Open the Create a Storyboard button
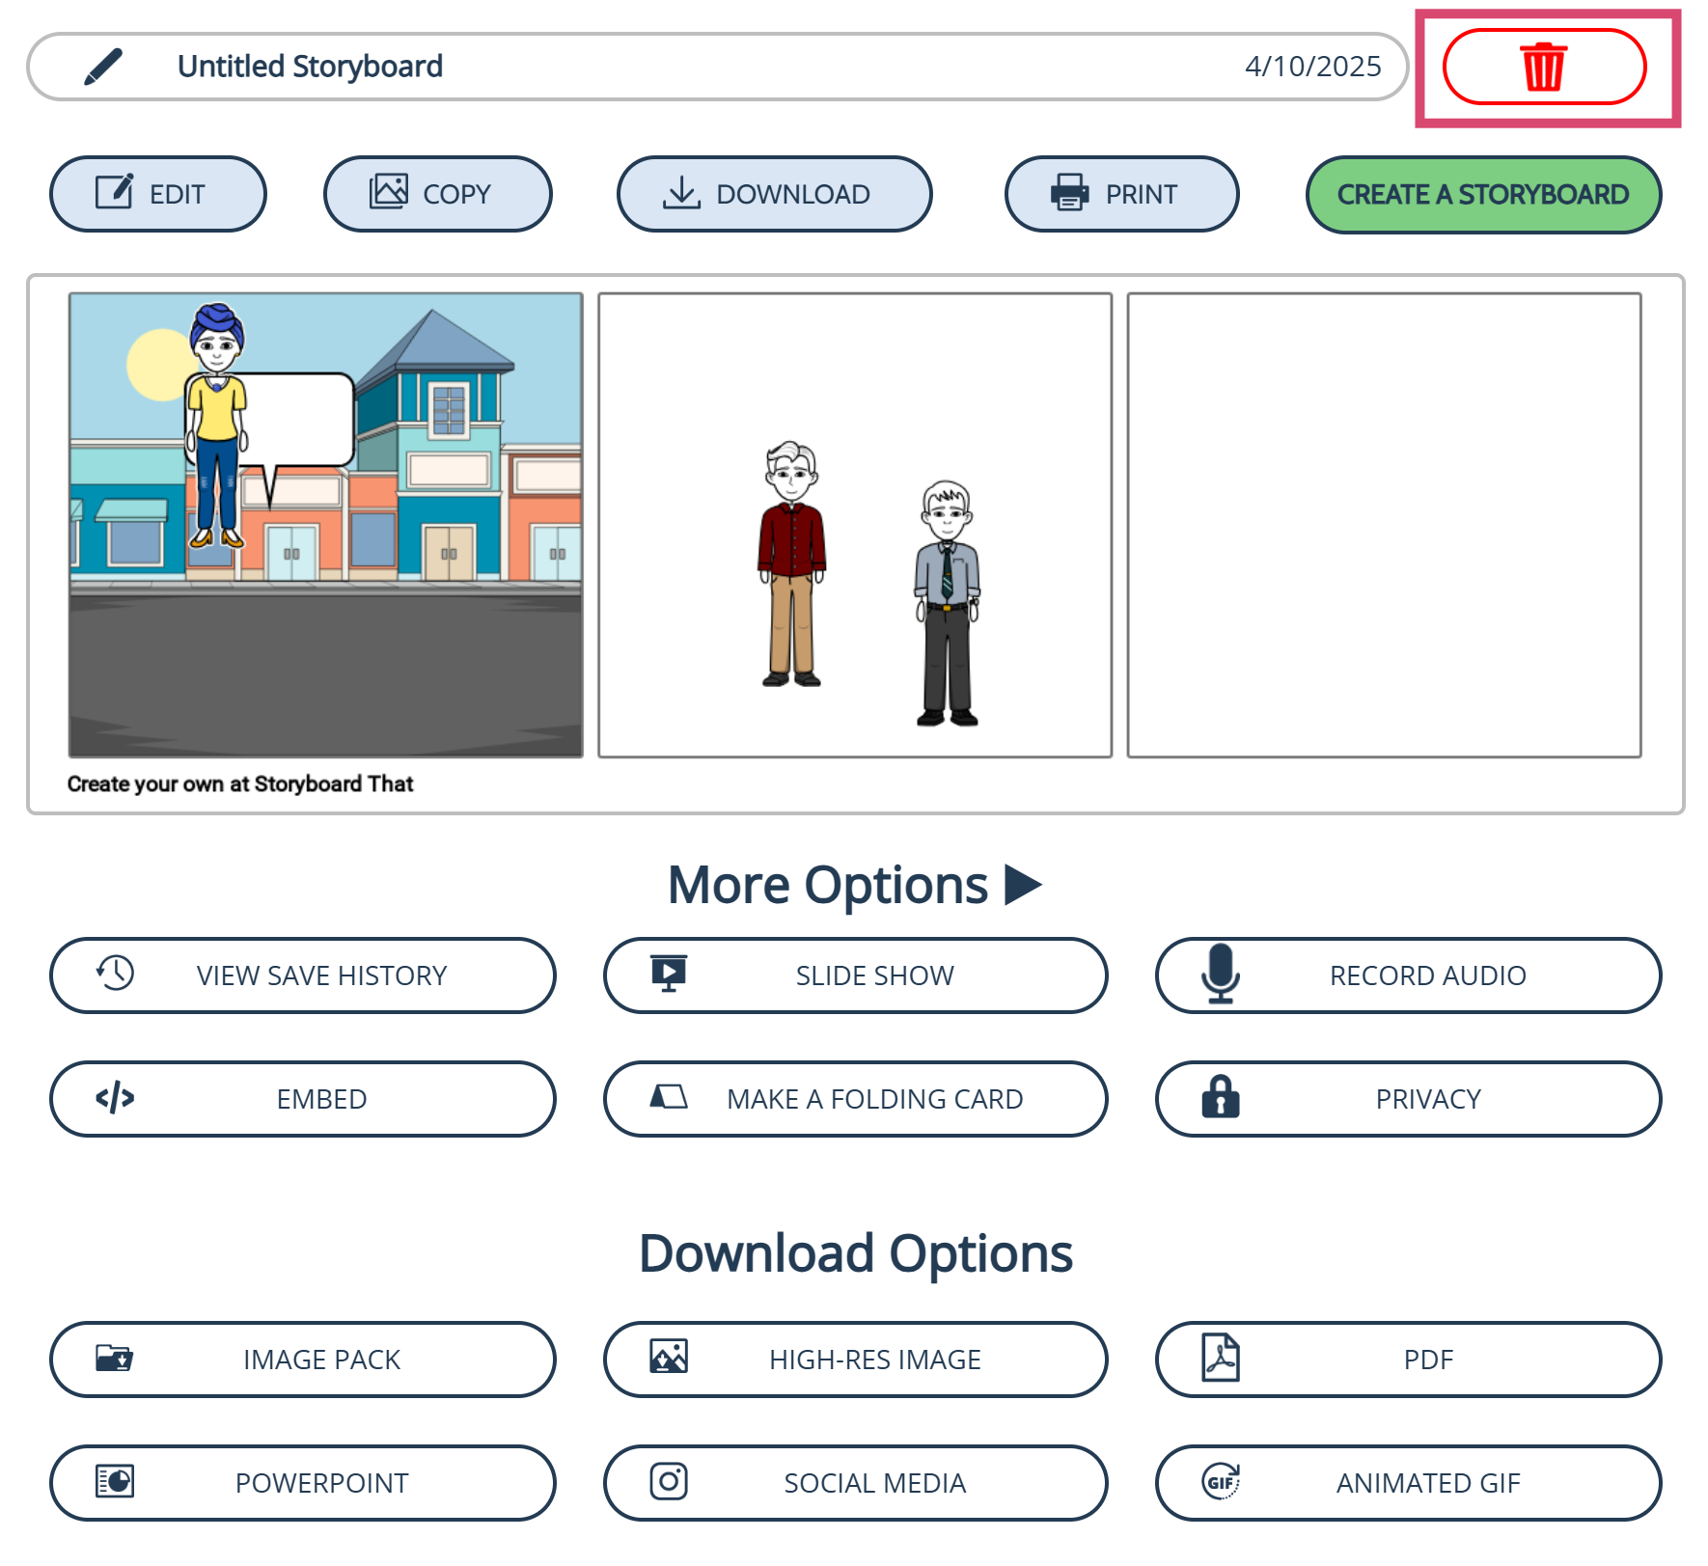Viewport: 1708px width, 1566px height. tap(1483, 194)
